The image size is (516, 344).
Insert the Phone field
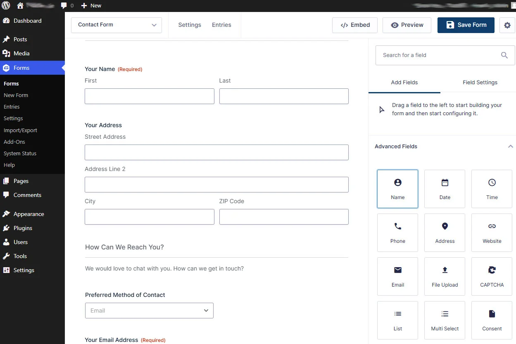tap(397, 232)
